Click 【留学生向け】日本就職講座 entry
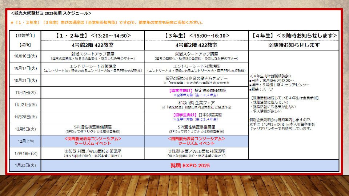This screenshot has width=349, height=196. (x=196, y=115)
